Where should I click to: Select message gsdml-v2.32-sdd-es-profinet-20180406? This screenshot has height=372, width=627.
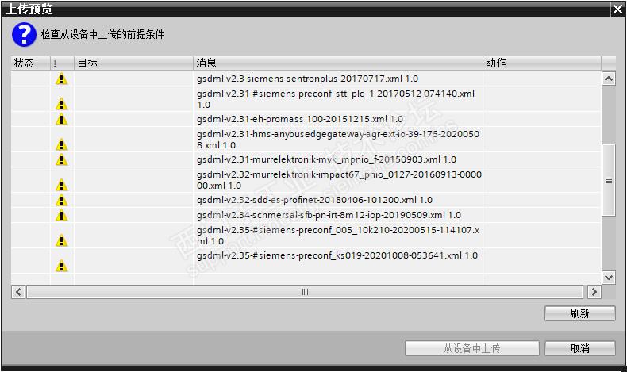pyautogui.click(x=314, y=200)
